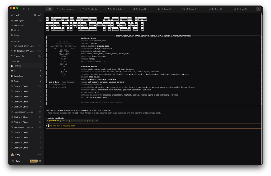Click the Codex session icon

[12, 81]
